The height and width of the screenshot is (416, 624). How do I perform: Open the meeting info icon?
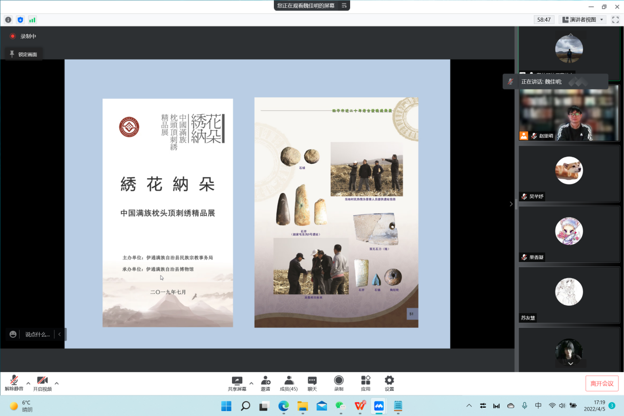pos(8,20)
